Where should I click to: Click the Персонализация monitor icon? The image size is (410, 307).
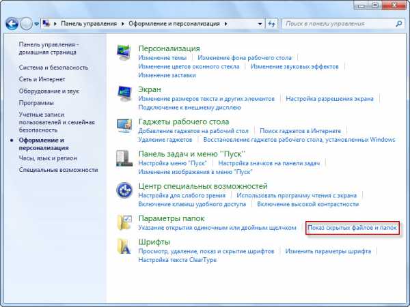pos(124,53)
